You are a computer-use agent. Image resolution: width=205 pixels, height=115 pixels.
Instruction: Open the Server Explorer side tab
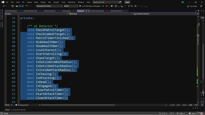2,15
